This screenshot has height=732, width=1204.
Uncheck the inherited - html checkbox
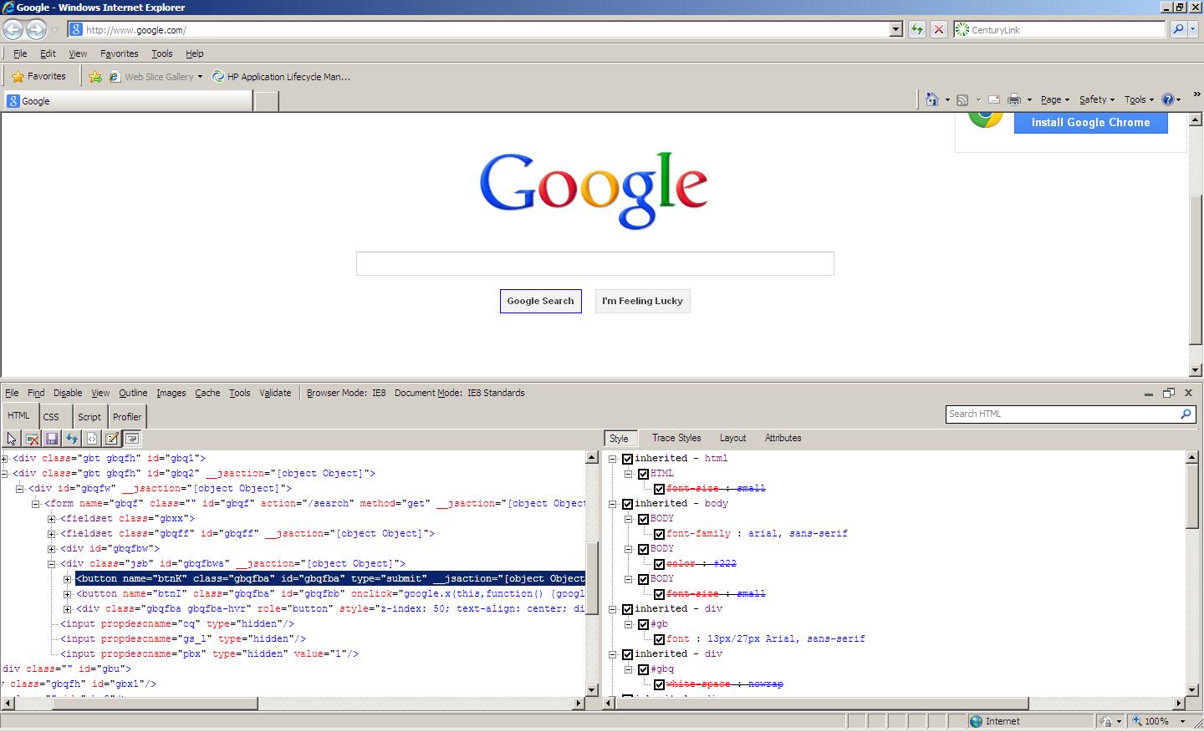click(x=627, y=459)
